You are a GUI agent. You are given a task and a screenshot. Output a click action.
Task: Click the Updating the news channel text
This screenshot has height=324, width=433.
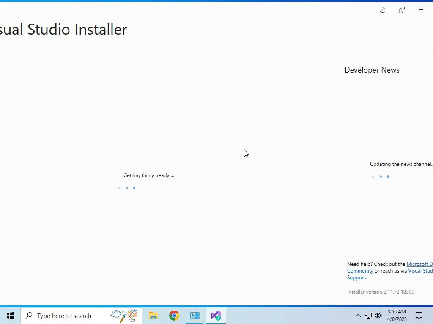coord(401,164)
